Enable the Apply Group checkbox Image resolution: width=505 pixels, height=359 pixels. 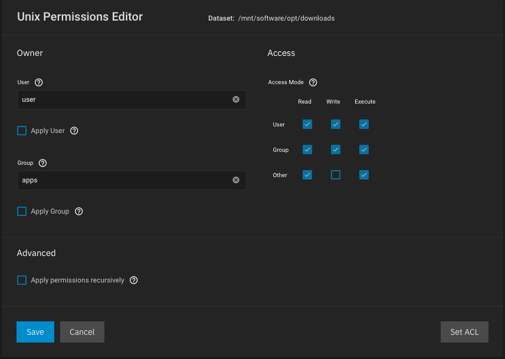pos(22,211)
